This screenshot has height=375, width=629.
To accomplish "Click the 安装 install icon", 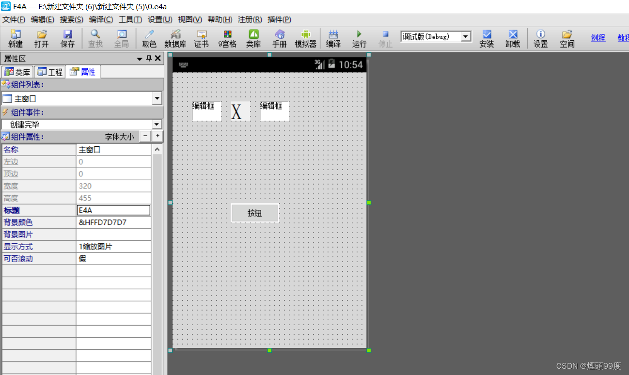I will pyautogui.click(x=487, y=39).
